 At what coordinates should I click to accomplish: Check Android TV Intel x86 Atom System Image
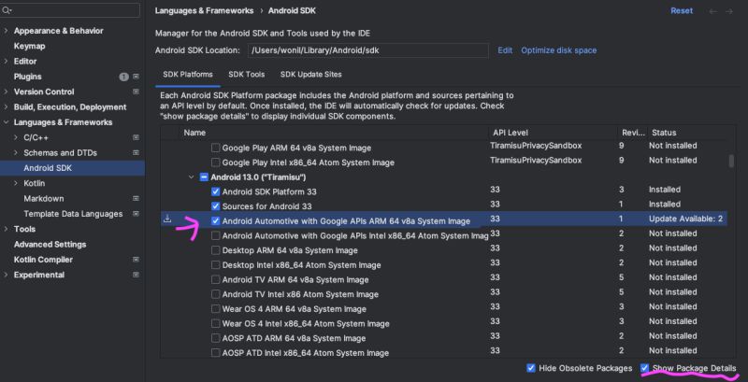pos(216,294)
